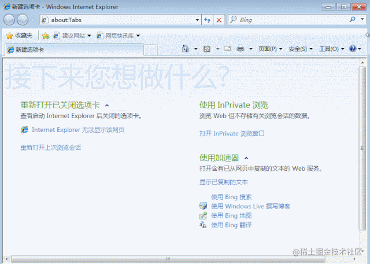Select the 新建选项卡 tab

(74, 50)
